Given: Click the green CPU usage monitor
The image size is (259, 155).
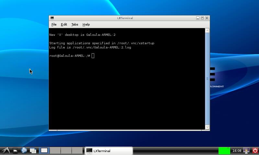Looking at the screenshot, I should [x=224, y=150].
